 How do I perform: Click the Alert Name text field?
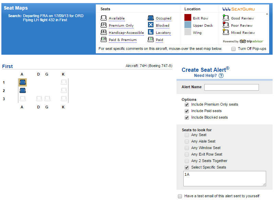click(x=231, y=87)
